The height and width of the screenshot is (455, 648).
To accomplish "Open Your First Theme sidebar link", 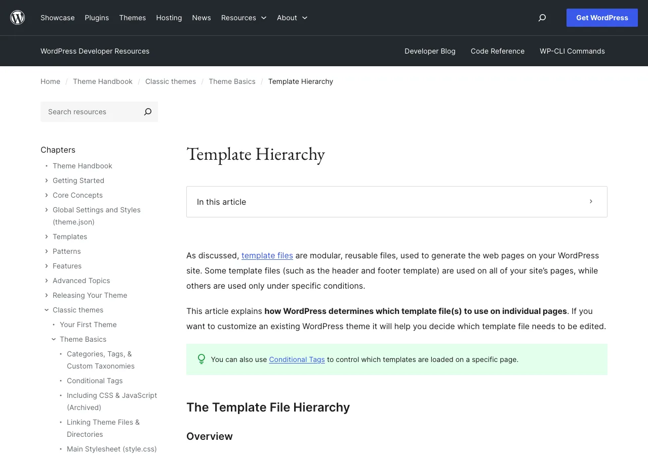I will 88,325.
